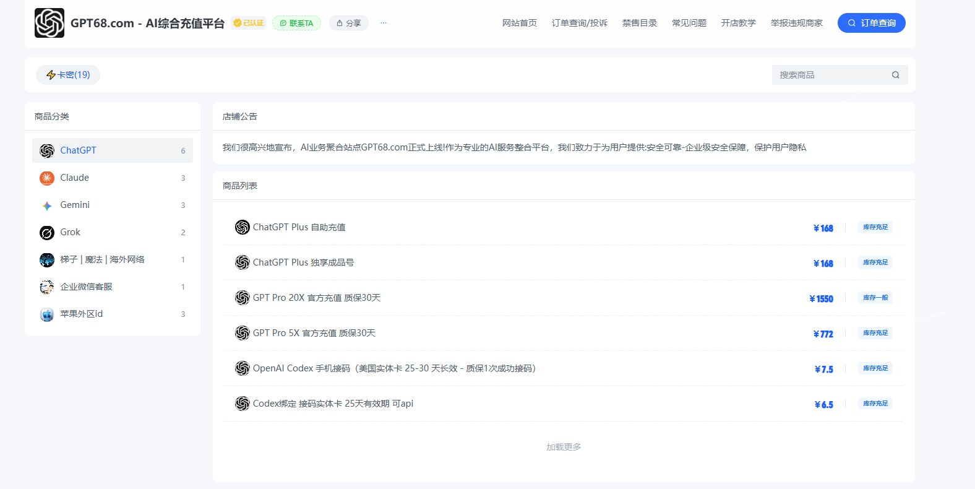This screenshot has width=975, height=489.
Task: Open 开店教学 in the navigation
Action: 739,23
